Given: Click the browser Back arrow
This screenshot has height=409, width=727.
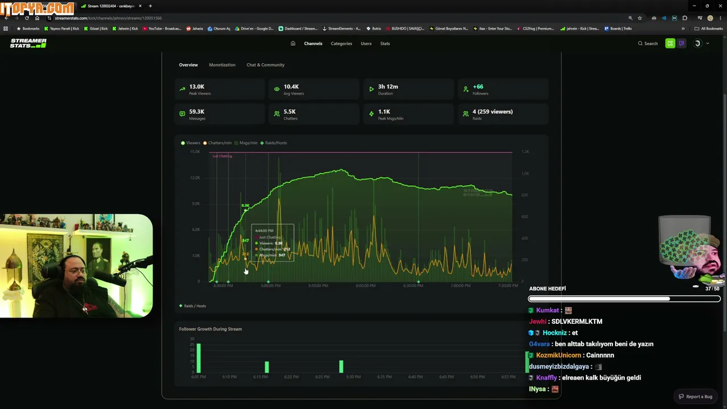Looking at the screenshot, I should [6, 18].
